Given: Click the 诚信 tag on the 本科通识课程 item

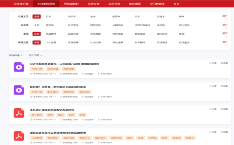Looking at the screenshot, I should pyautogui.click(x=71, y=115).
